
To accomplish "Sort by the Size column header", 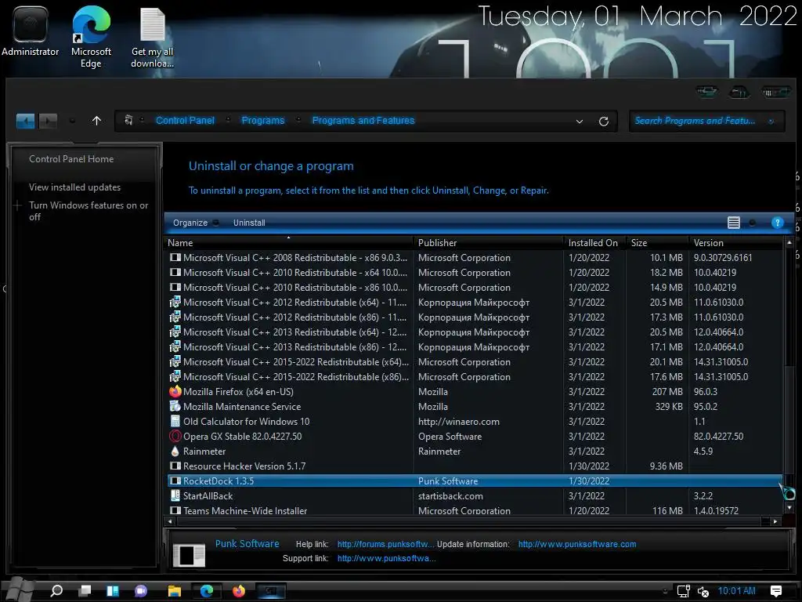I will pyautogui.click(x=657, y=243).
